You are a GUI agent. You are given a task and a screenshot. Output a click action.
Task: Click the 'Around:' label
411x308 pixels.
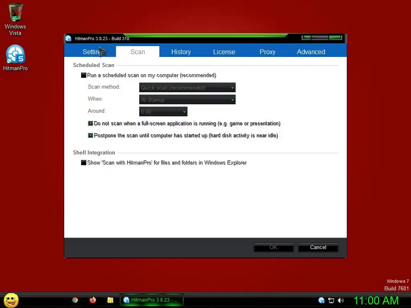97,111
